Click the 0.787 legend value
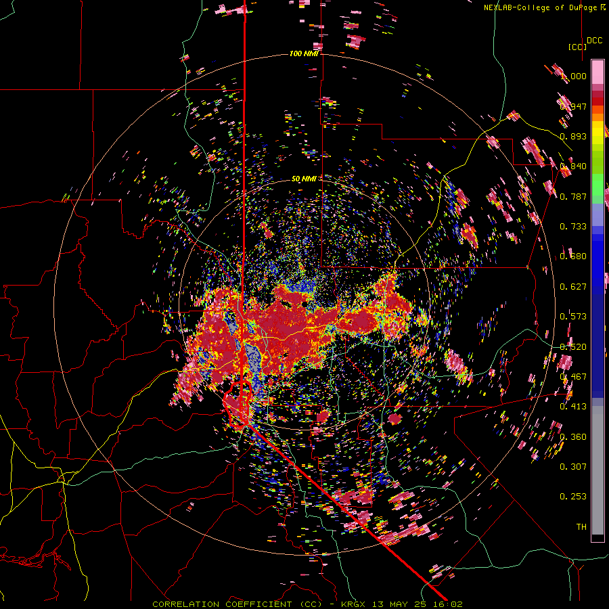The image size is (609, 609). (573, 196)
